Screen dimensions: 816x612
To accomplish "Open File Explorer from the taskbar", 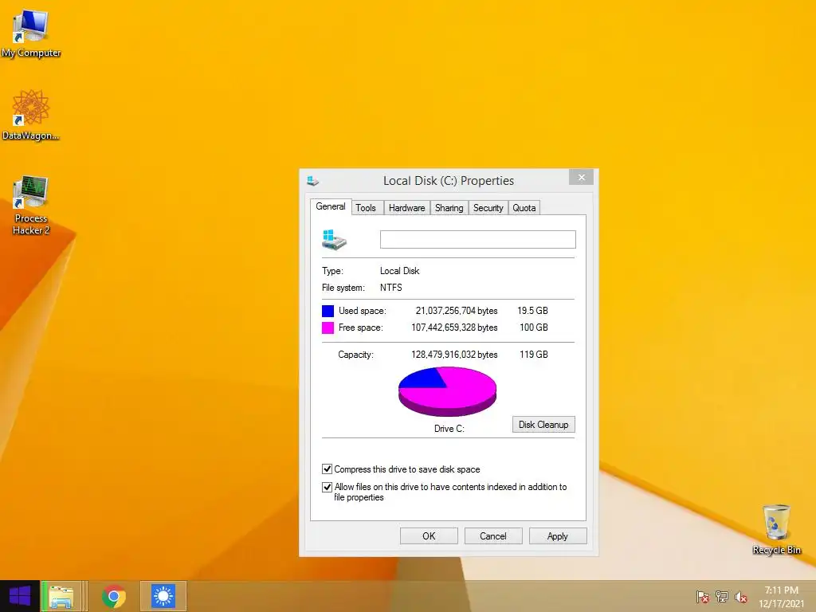I will coord(61,596).
